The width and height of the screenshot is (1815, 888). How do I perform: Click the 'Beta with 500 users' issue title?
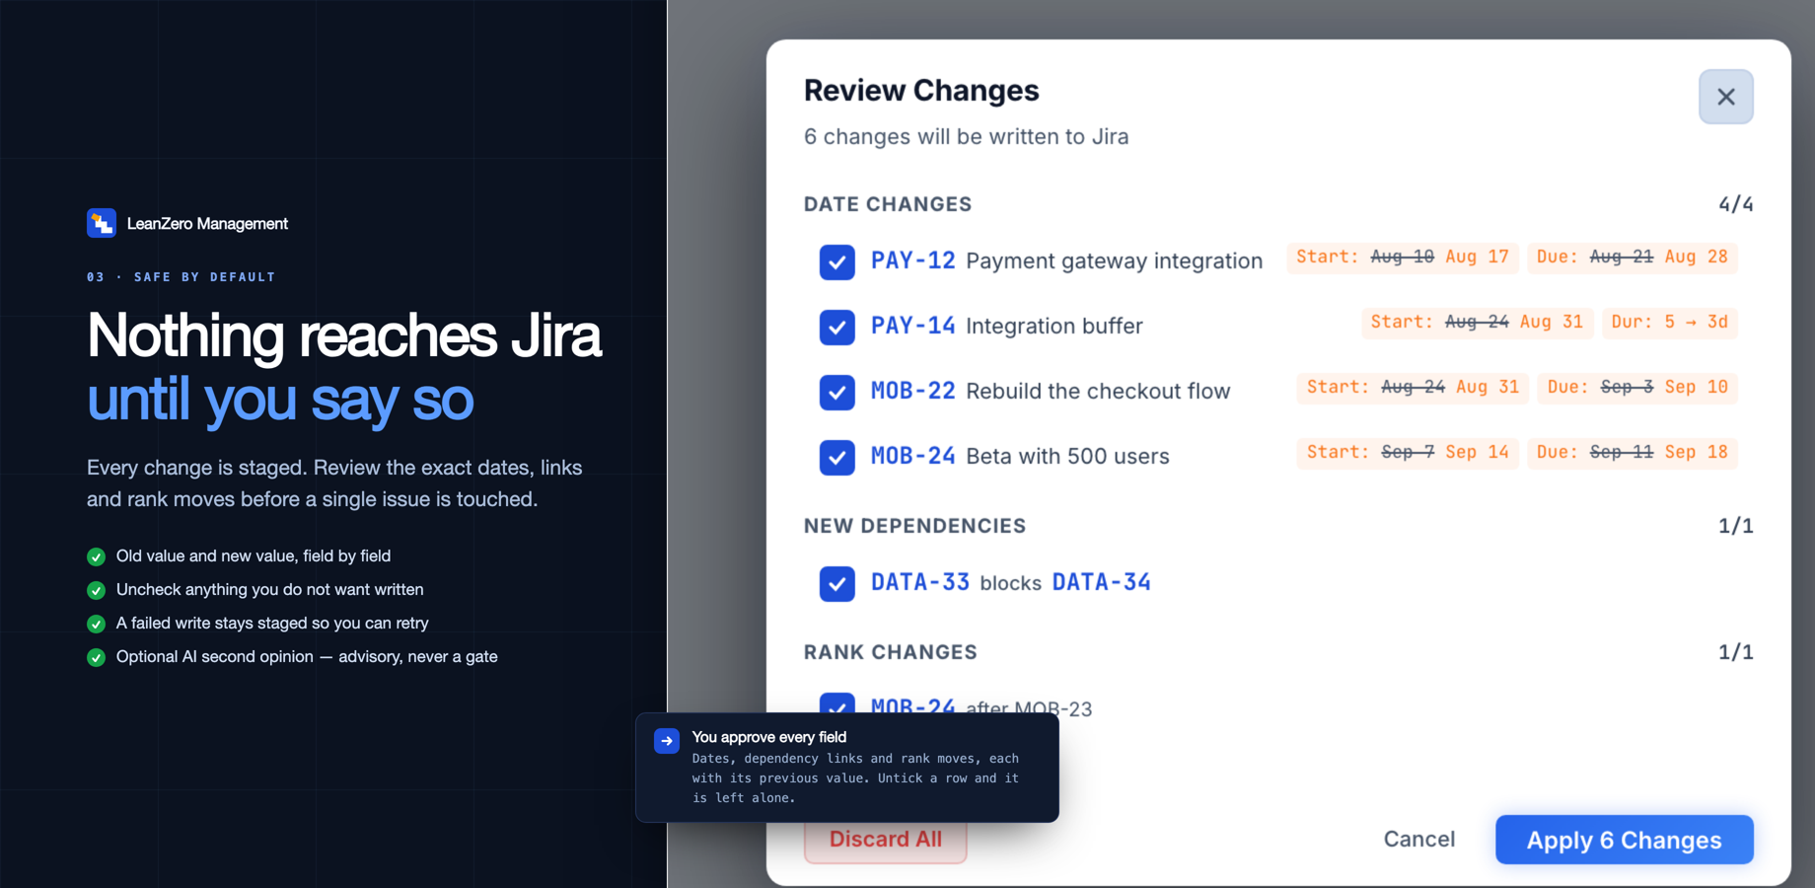pos(1067,456)
